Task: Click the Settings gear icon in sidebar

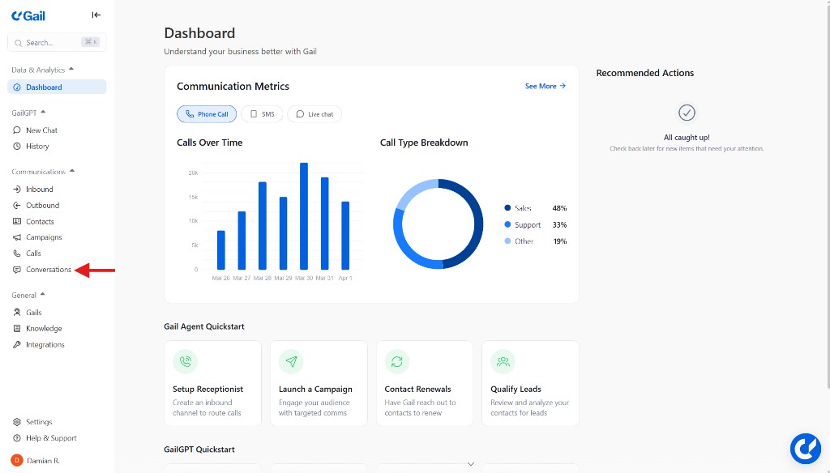Action: point(17,422)
